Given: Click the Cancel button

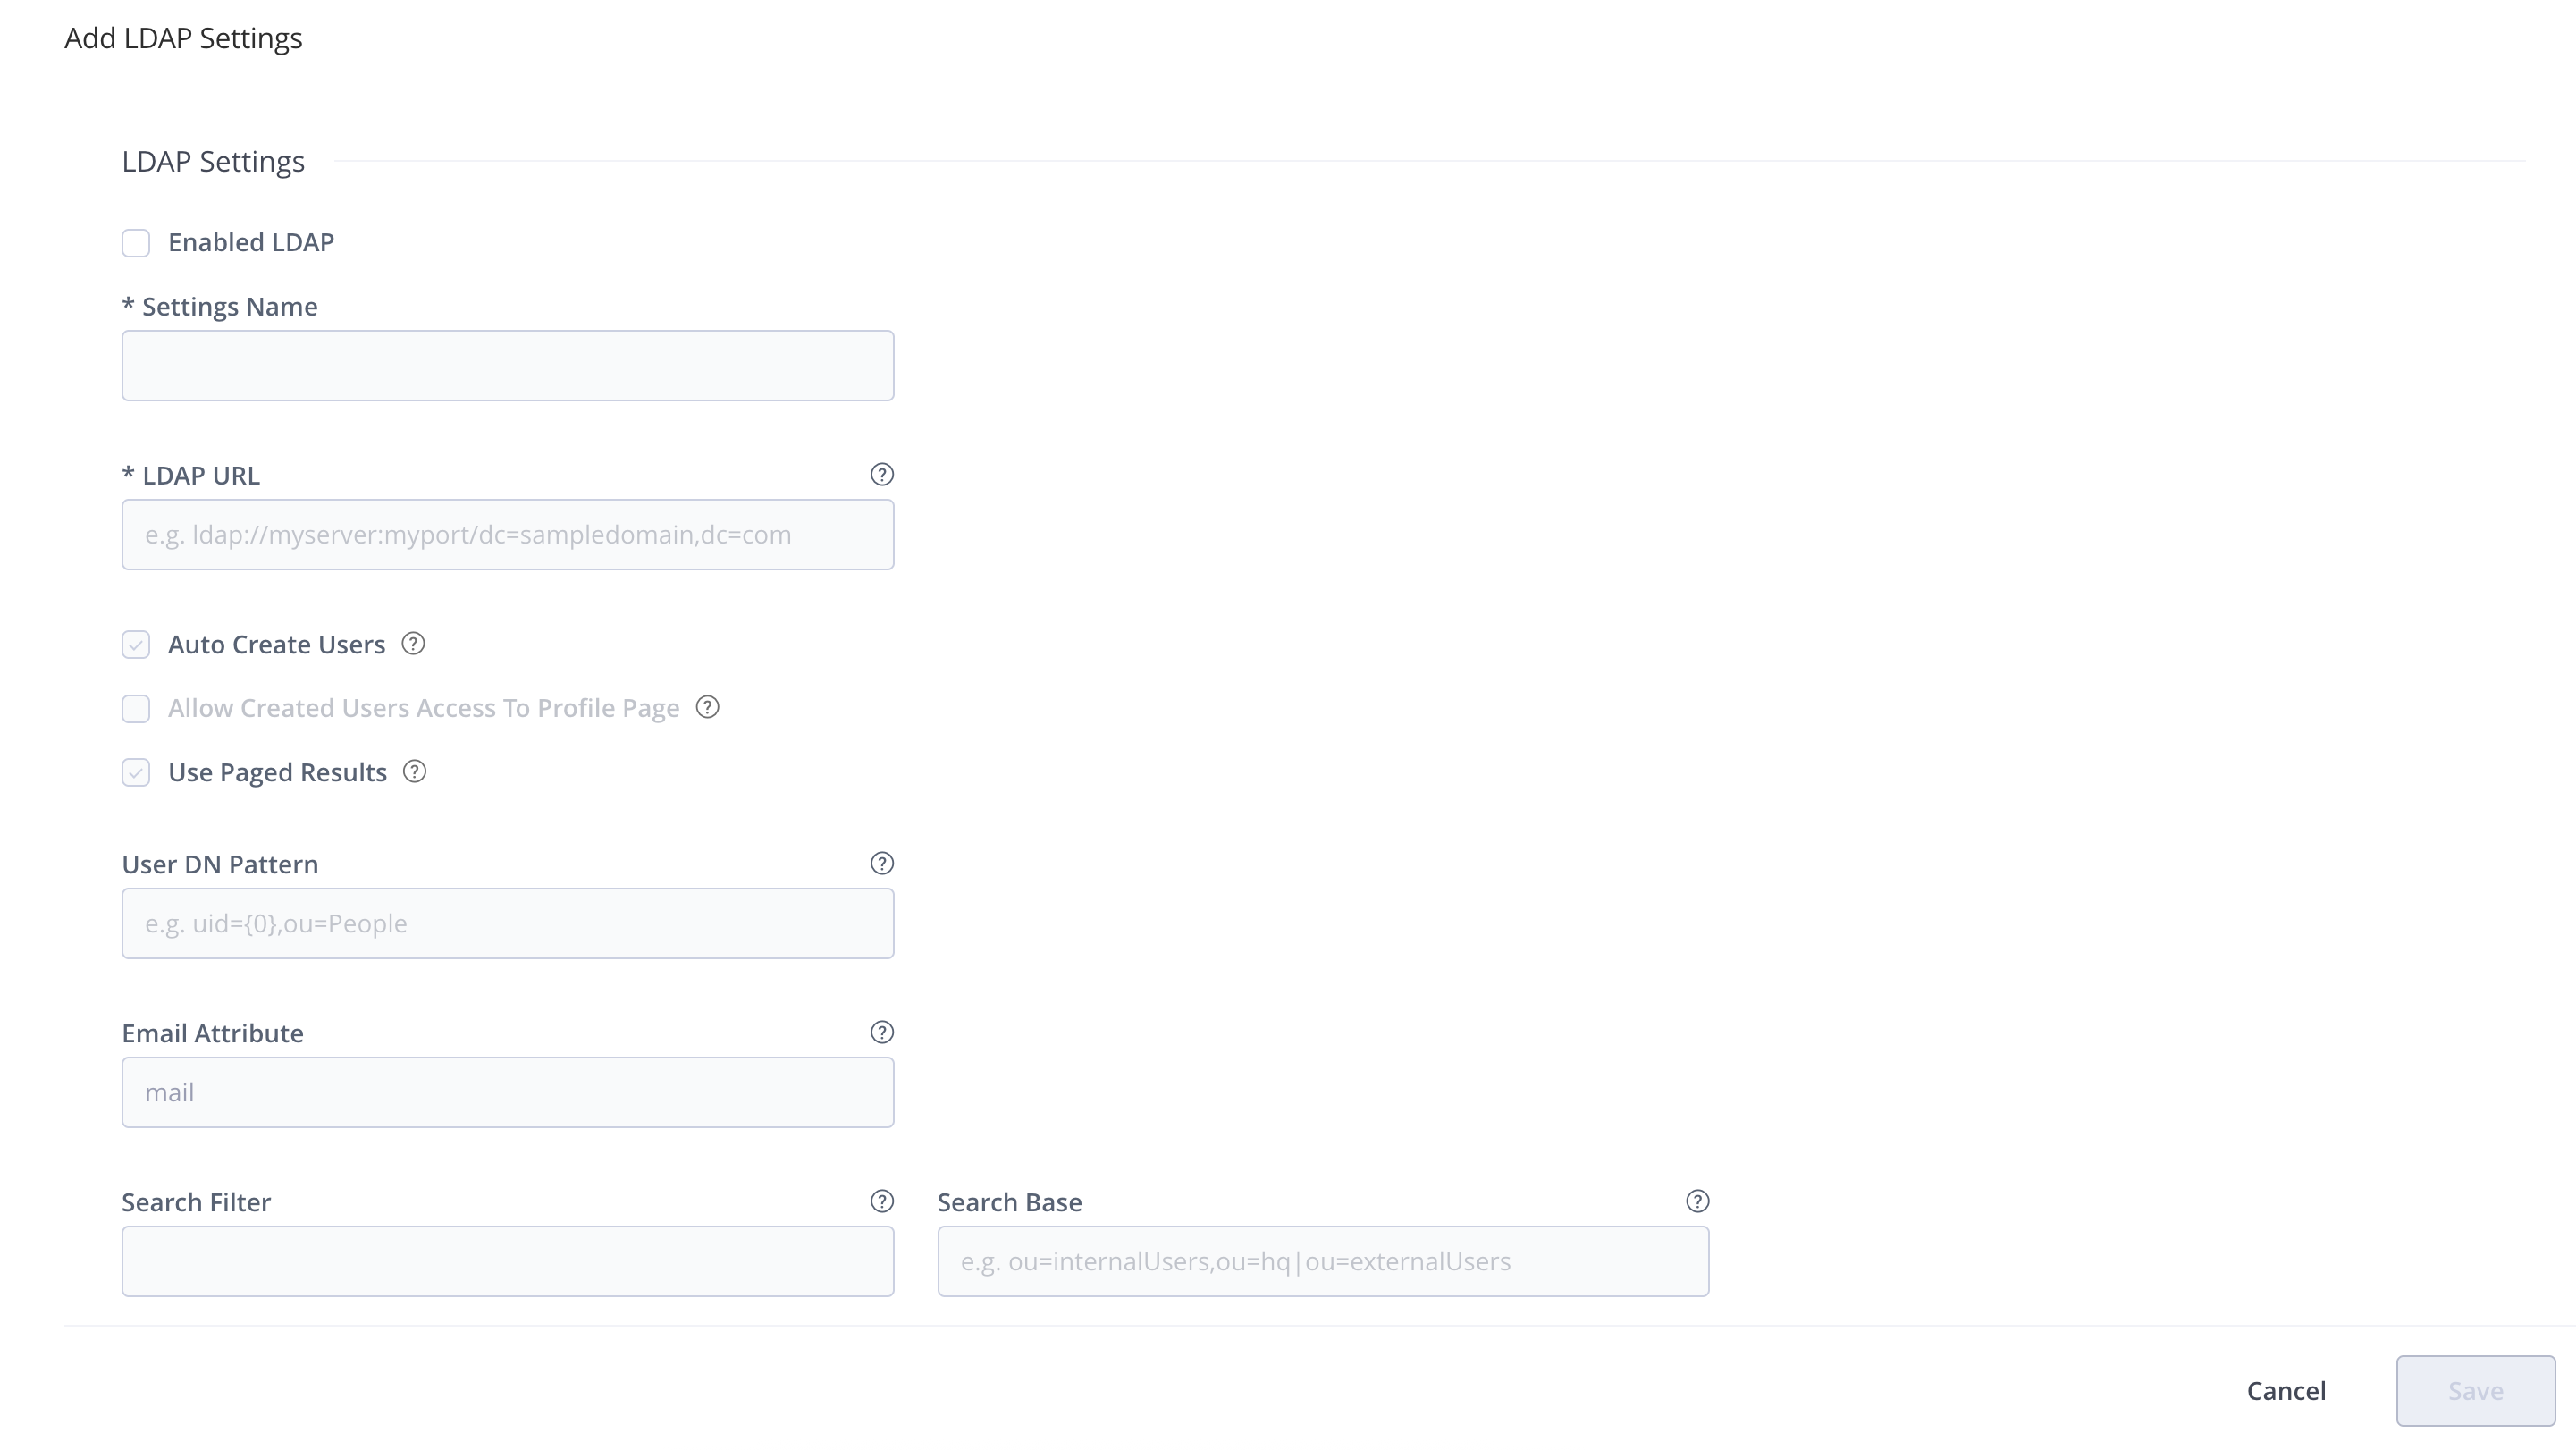Looking at the screenshot, I should [x=2286, y=1390].
